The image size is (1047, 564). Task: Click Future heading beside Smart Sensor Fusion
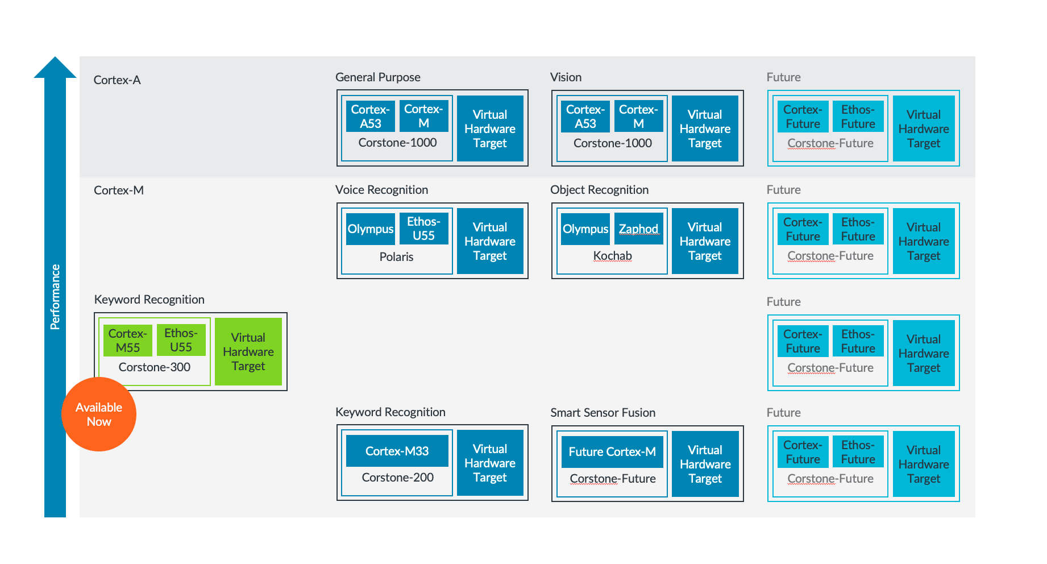click(783, 413)
